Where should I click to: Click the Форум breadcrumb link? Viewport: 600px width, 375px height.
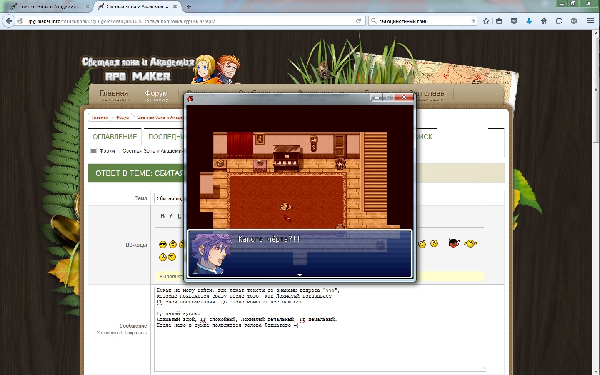(122, 117)
